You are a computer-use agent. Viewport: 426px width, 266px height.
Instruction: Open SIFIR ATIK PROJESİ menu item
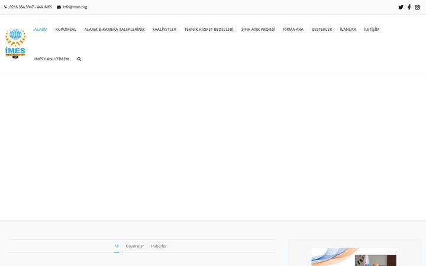tap(258, 30)
